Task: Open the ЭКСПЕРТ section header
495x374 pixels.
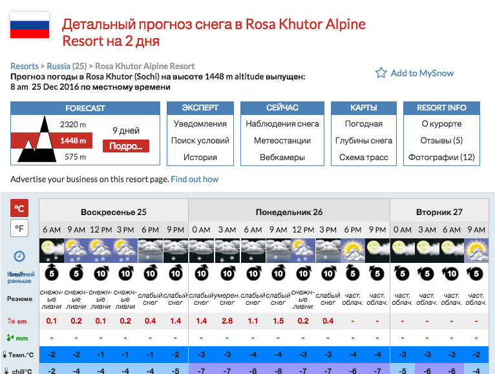Action: point(200,108)
